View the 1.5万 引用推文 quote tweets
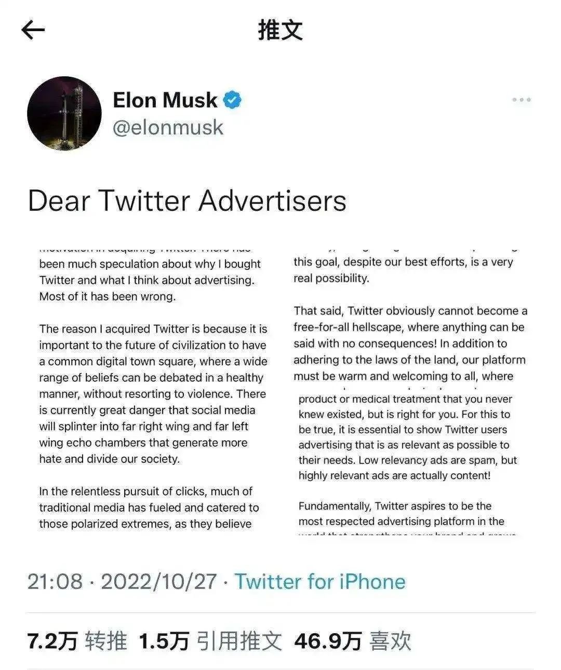 [211, 641]
